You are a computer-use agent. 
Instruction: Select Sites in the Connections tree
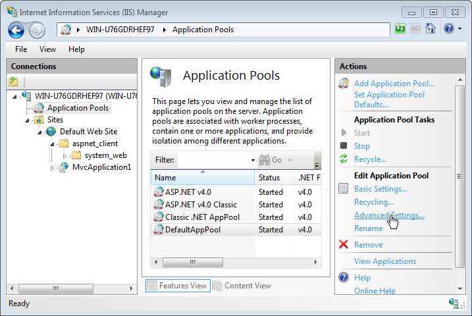[x=55, y=120]
